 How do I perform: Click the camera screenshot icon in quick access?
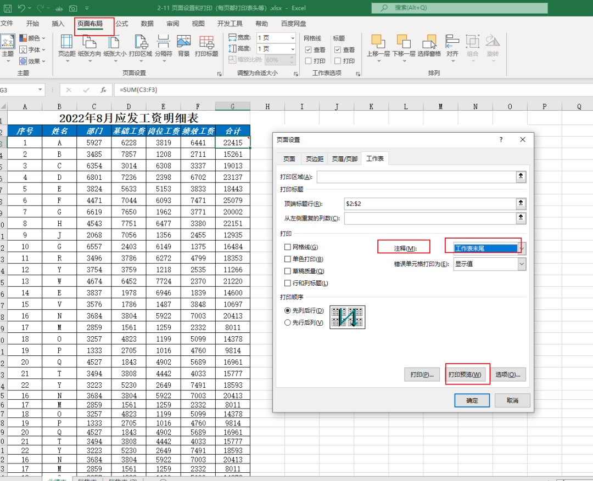73,8
